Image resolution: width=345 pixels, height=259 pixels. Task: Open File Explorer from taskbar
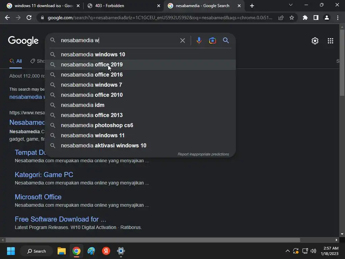[x=62, y=251]
